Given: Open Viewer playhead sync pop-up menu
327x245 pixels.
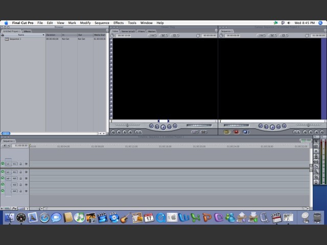Looking at the screenshot, I should (x=163, y=35).
